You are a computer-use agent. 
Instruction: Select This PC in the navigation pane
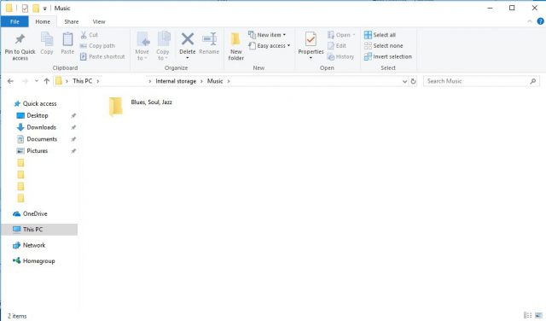coord(39,230)
